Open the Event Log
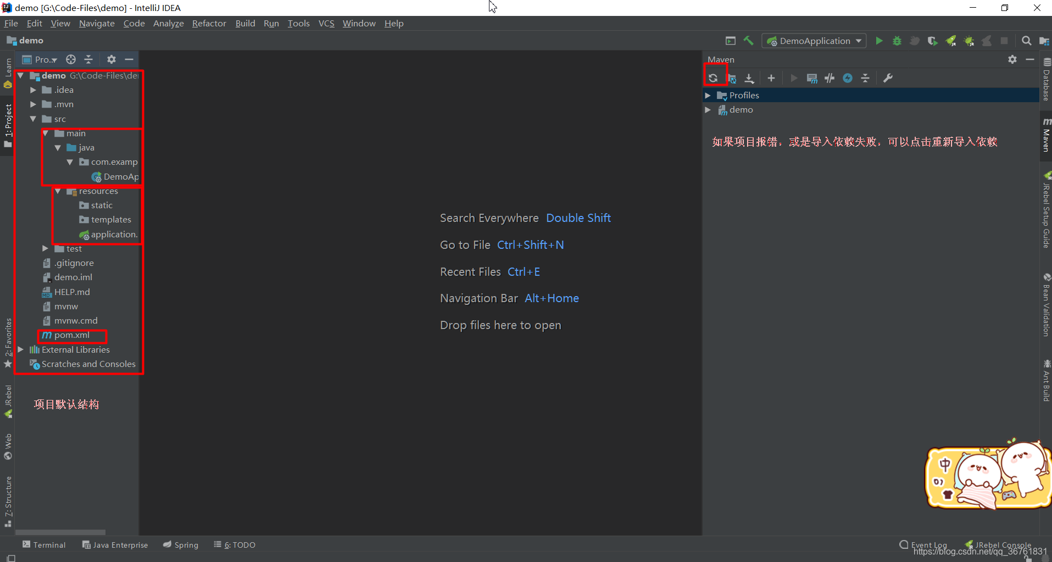 [x=923, y=545]
